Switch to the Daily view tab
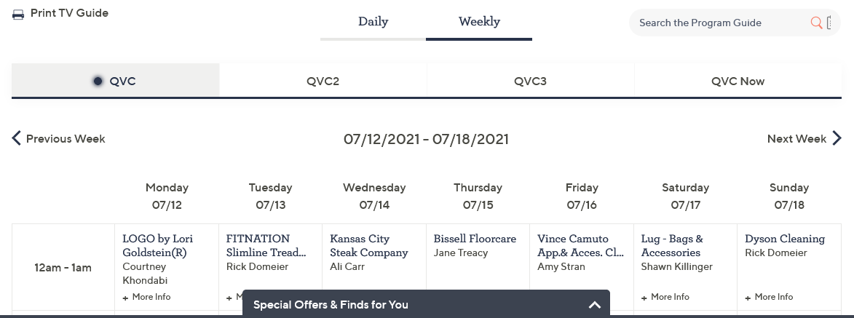854x318 pixels. click(x=373, y=22)
